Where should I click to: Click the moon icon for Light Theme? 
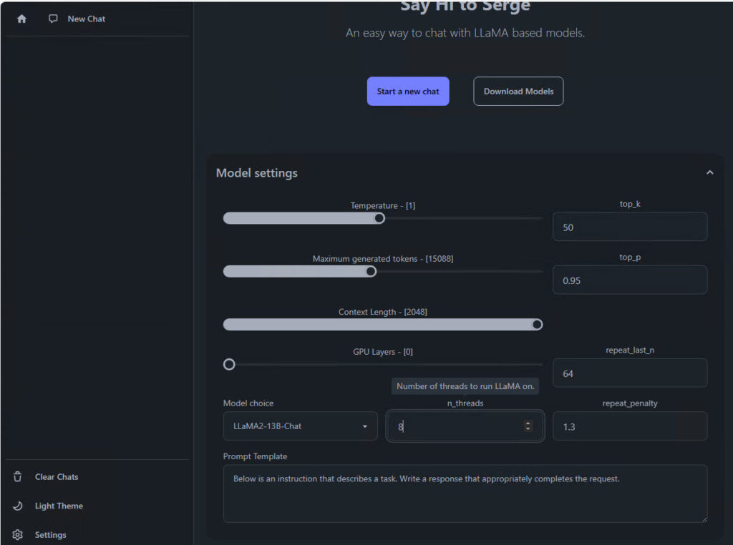click(18, 506)
